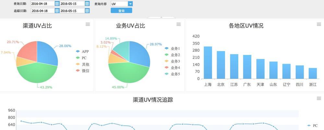
Task: Open calendar for query end date 2016-05-15
Action: point(87,4)
